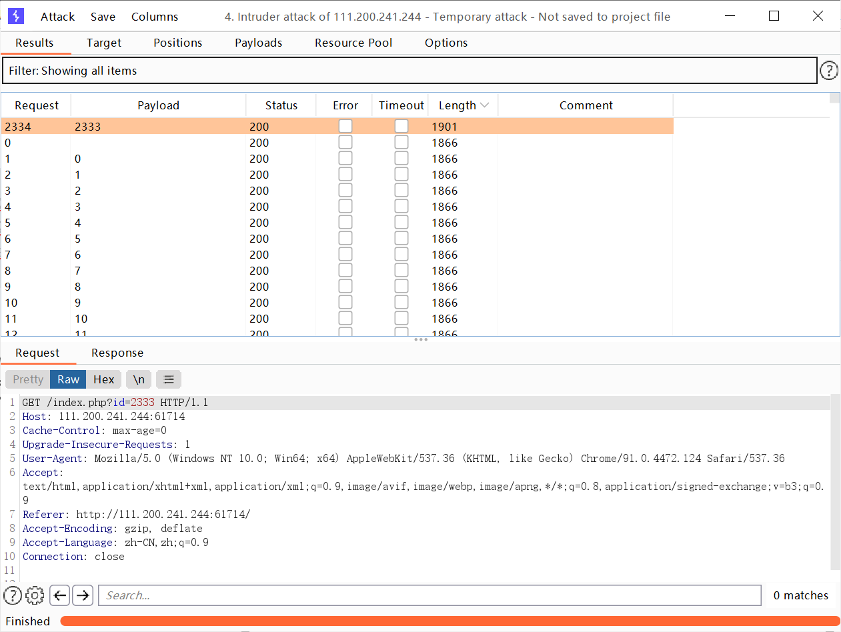Sort by the Request column header

[x=37, y=105]
